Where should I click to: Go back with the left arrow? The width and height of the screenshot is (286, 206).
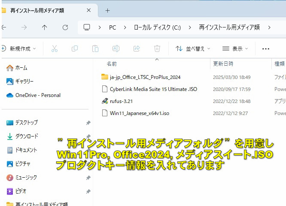[x=3, y=27]
